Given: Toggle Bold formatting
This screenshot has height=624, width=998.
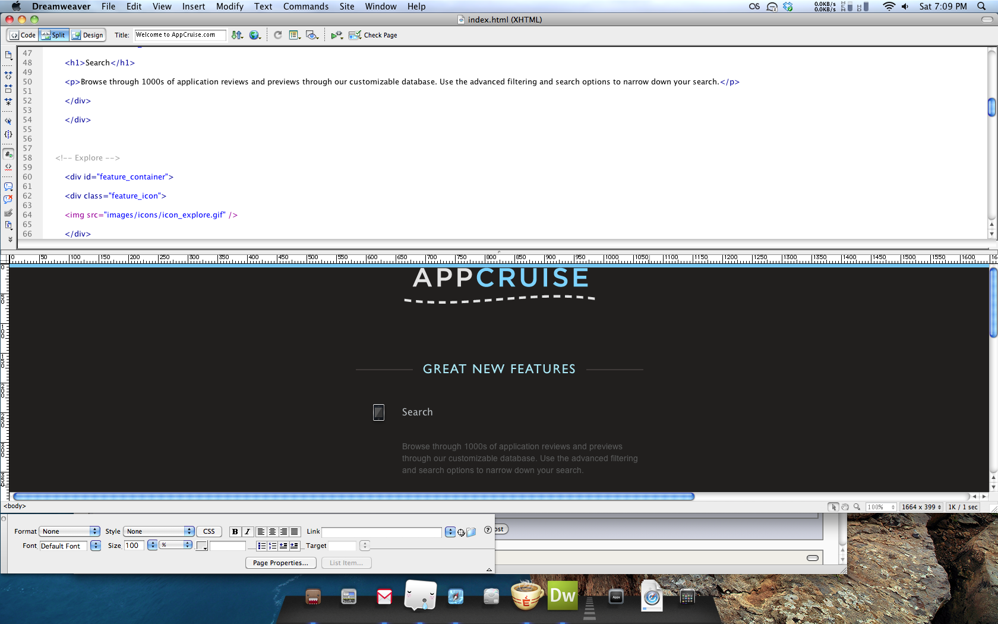Looking at the screenshot, I should click(x=235, y=532).
